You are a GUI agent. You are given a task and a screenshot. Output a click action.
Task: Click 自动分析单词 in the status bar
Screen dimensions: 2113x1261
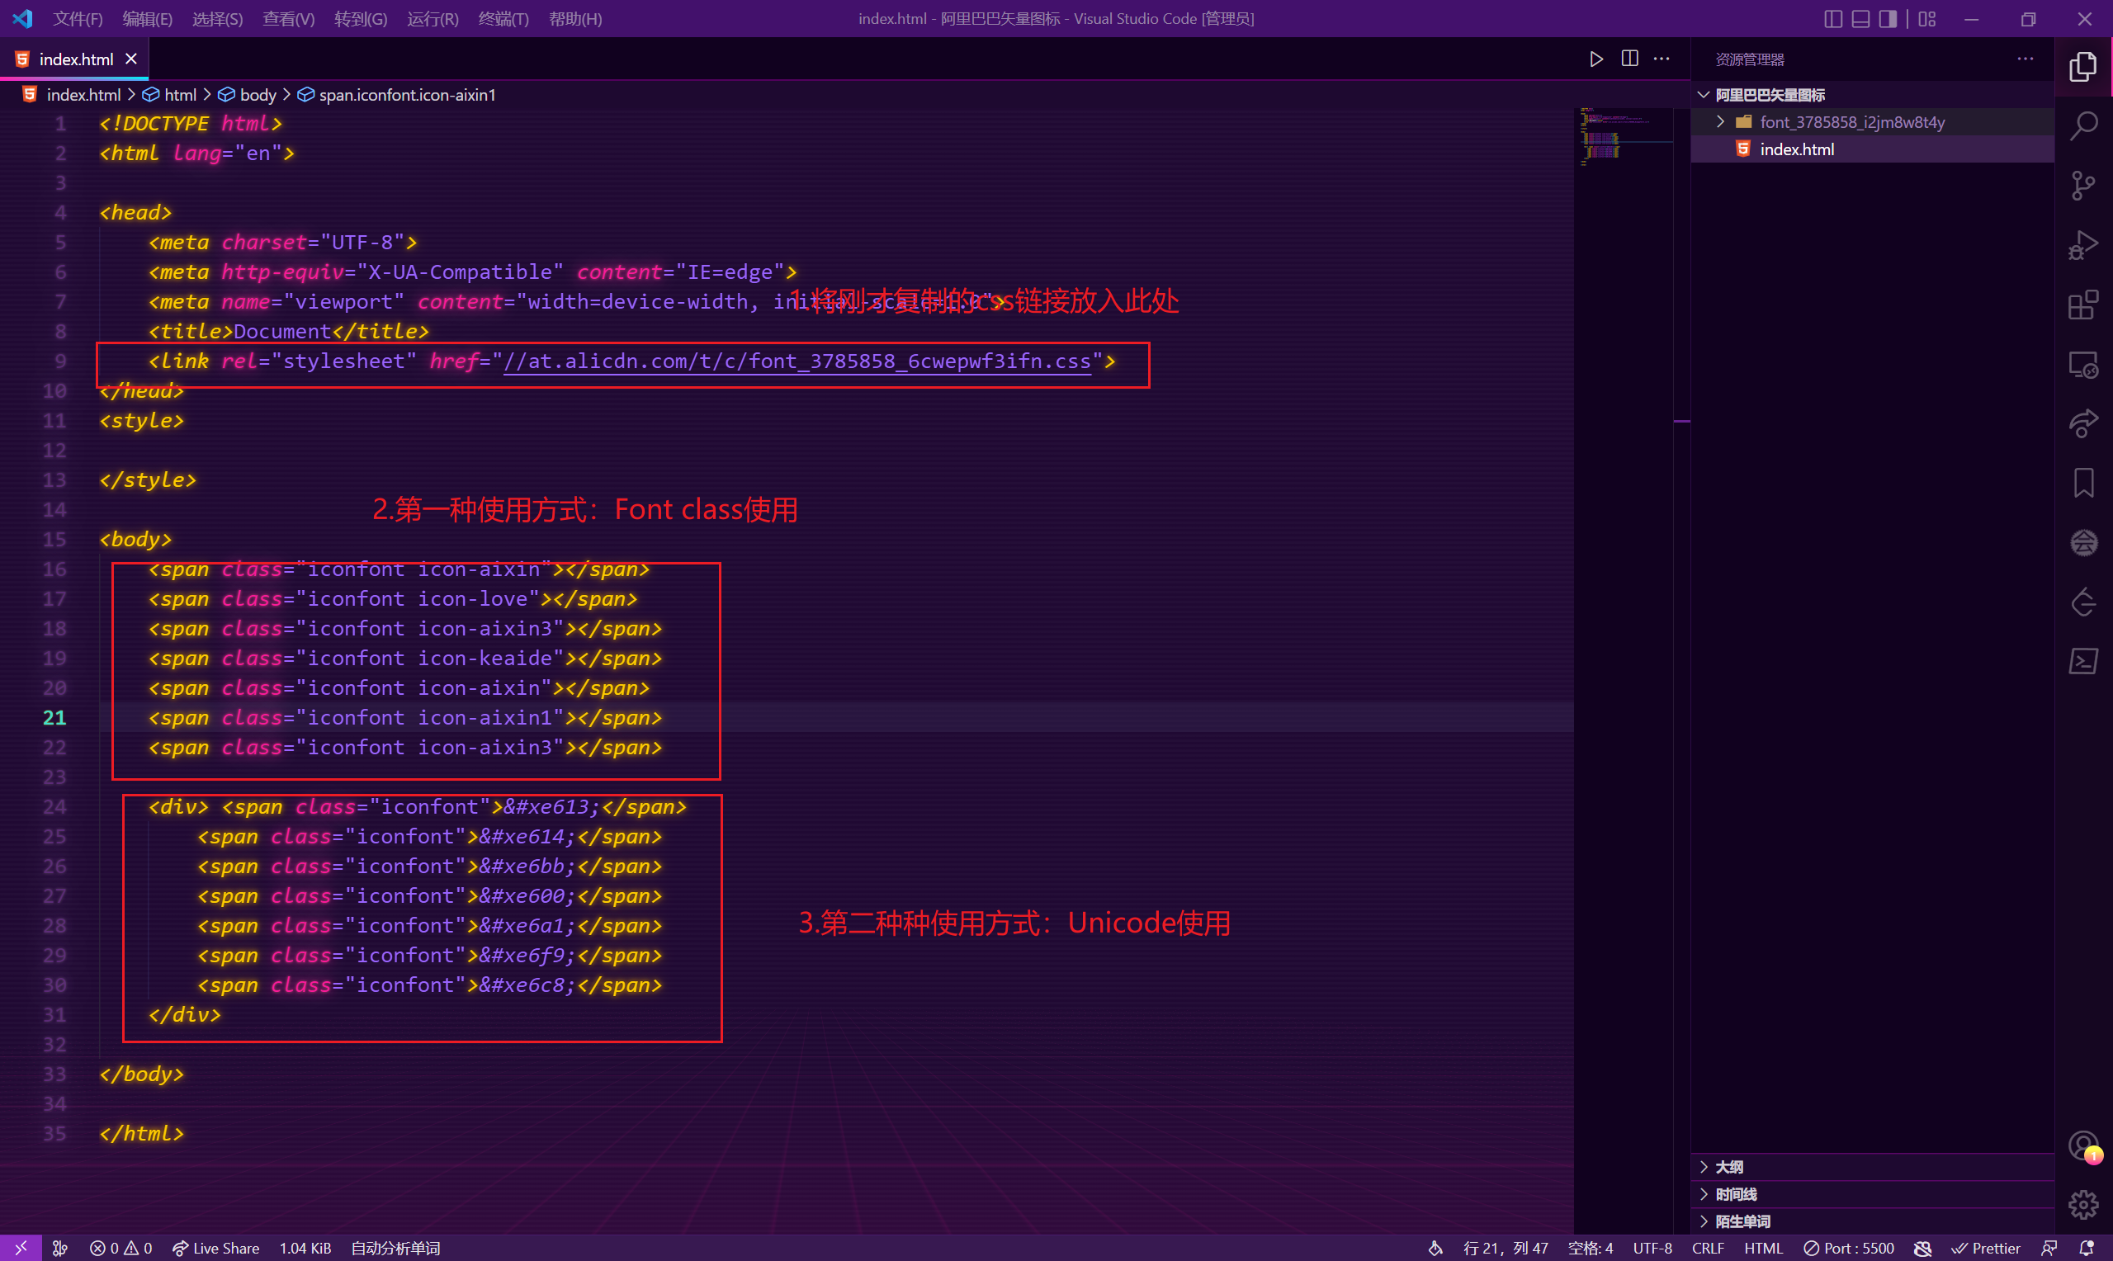pos(395,1248)
